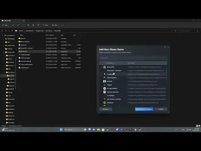
Task: Click the Up arrow in Explorer navigation
Action: pyautogui.click(x=12, y=31)
